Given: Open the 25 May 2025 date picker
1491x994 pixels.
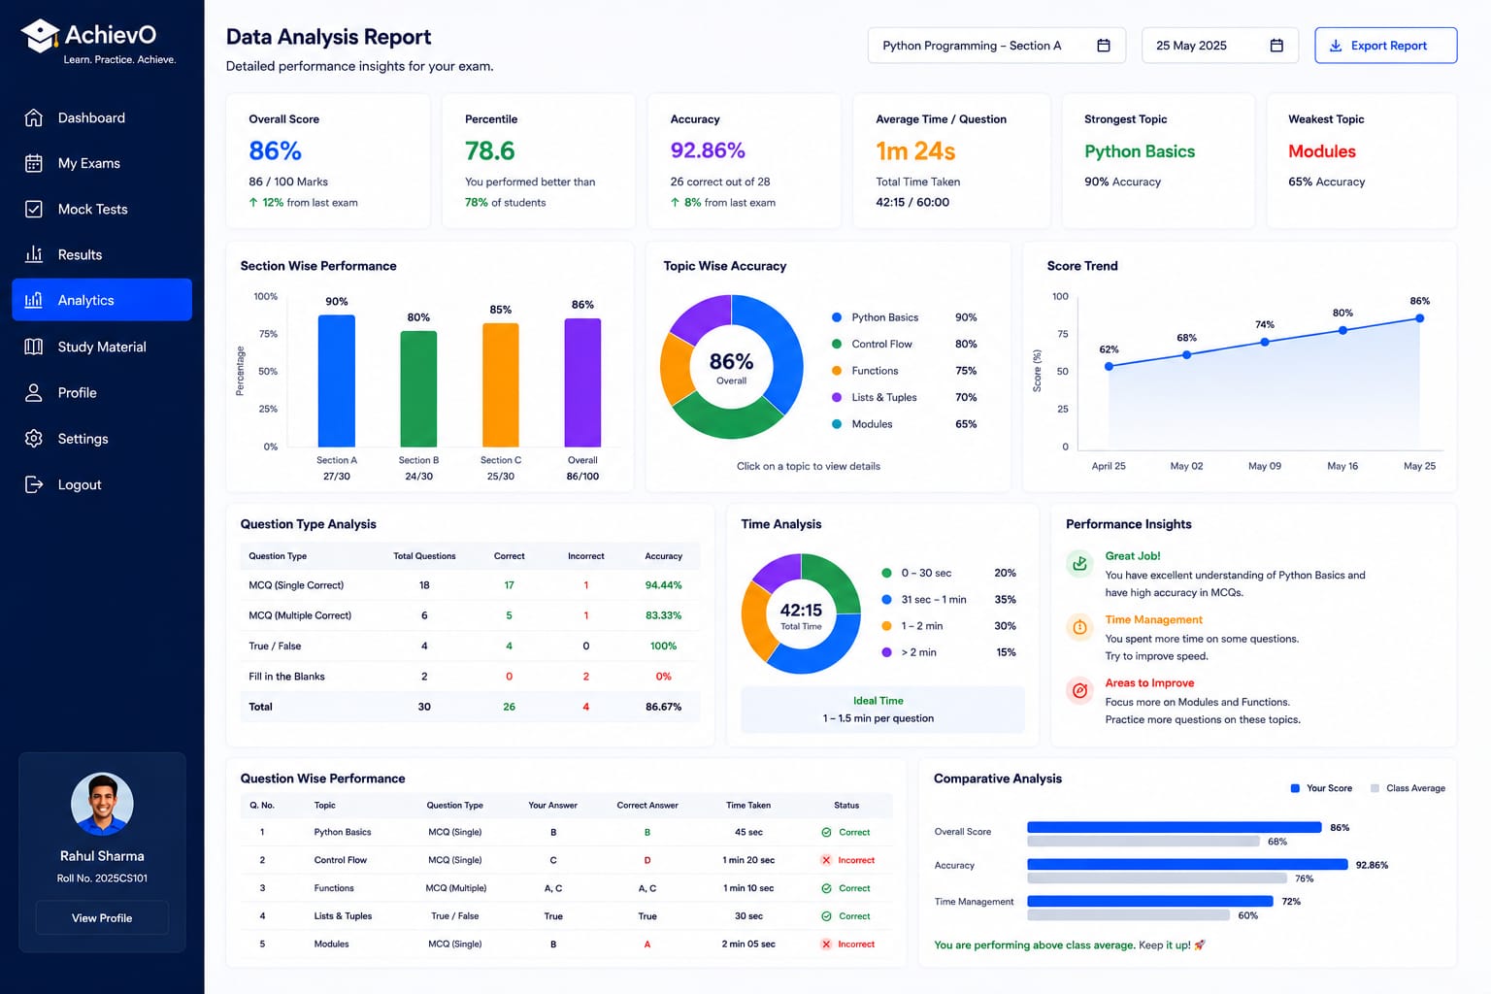Looking at the screenshot, I should (x=1220, y=46).
